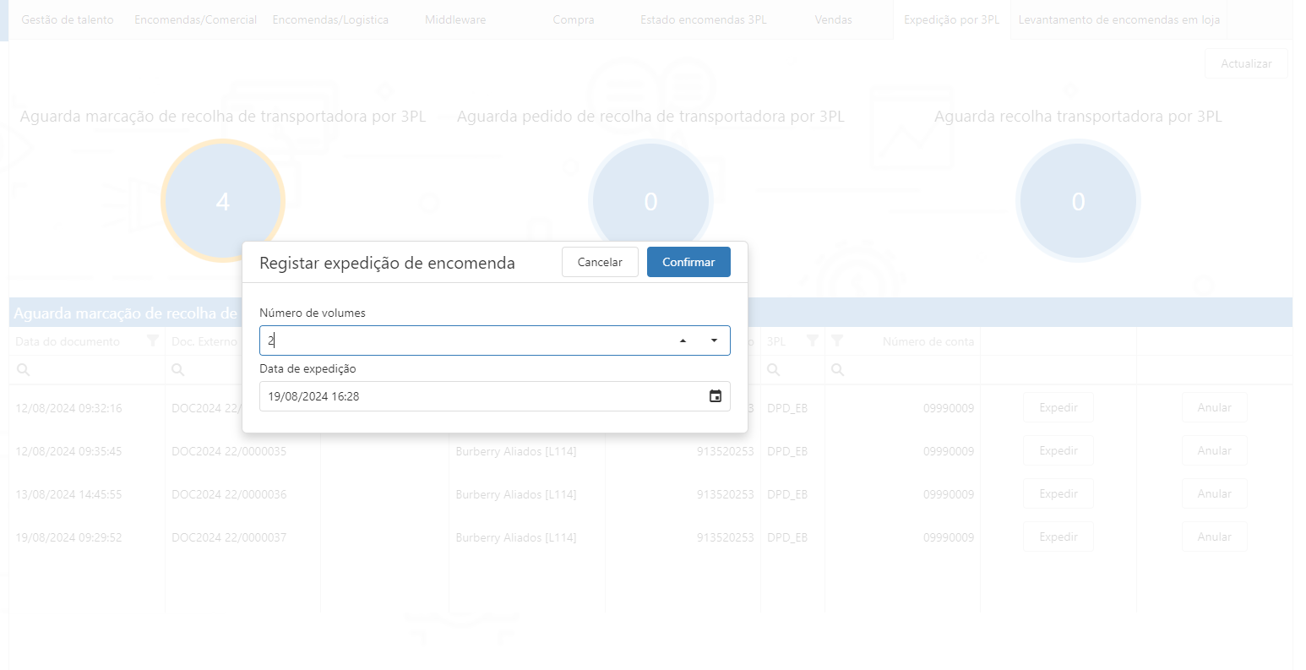Click Expedir for DOC2024 22/0000036

(1058, 493)
